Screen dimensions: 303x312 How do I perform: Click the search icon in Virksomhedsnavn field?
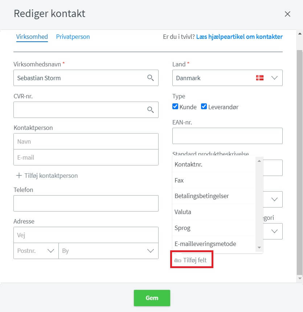[151, 78]
